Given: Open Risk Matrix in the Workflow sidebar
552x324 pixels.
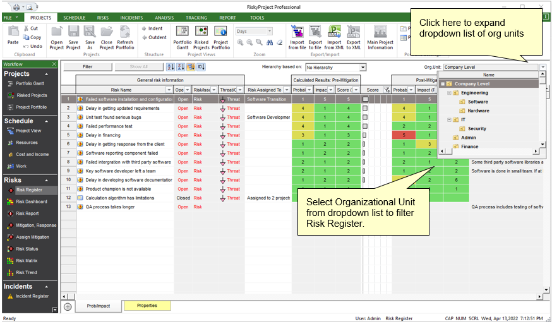Looking at the screenshot, I should 26,261.
